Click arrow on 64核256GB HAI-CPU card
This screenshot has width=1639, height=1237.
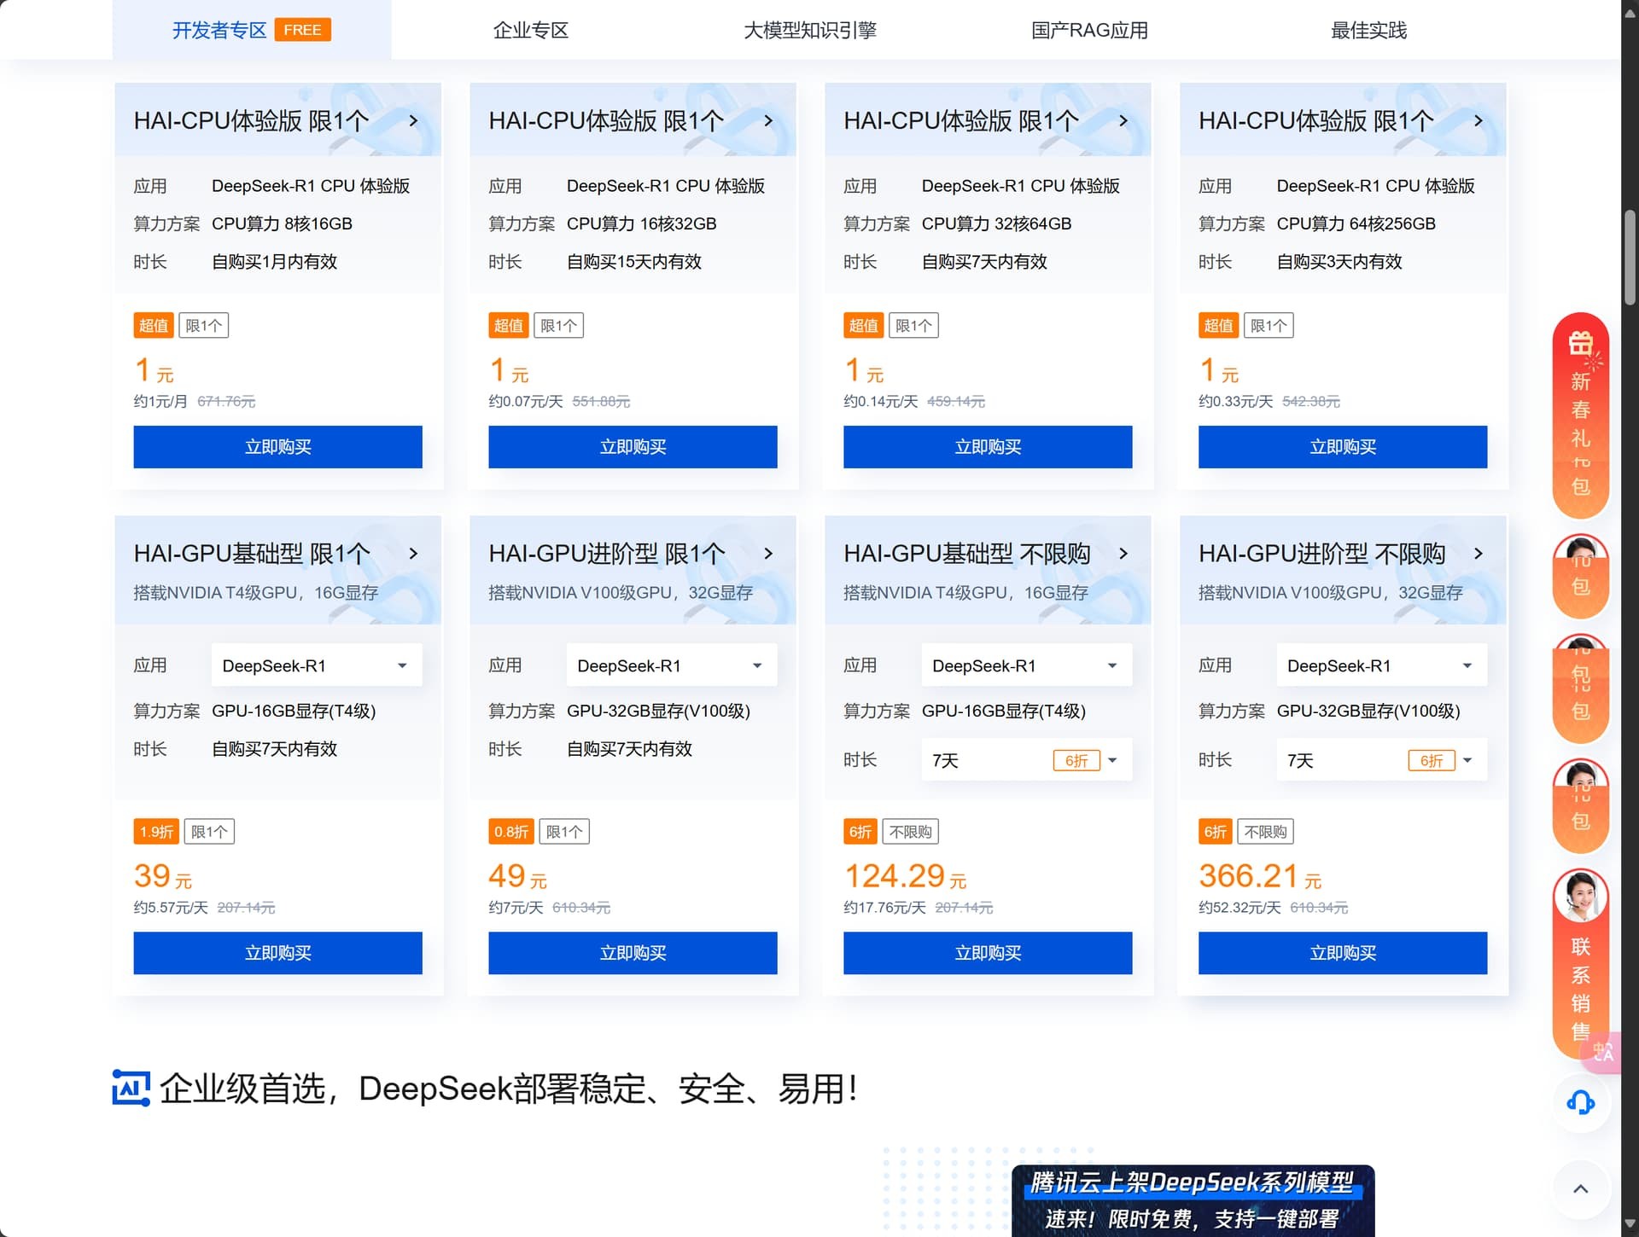coord(1478,121)
